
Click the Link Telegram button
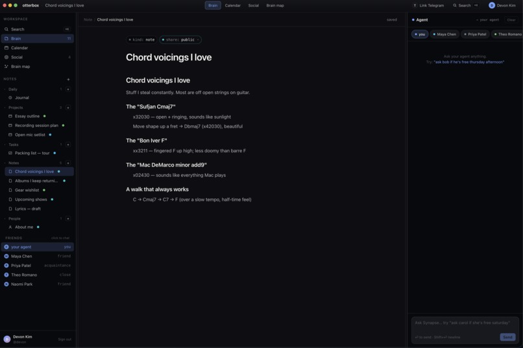click(429, 5)
